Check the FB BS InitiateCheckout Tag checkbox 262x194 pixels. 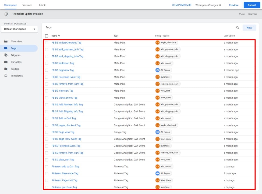coord(47,42)
